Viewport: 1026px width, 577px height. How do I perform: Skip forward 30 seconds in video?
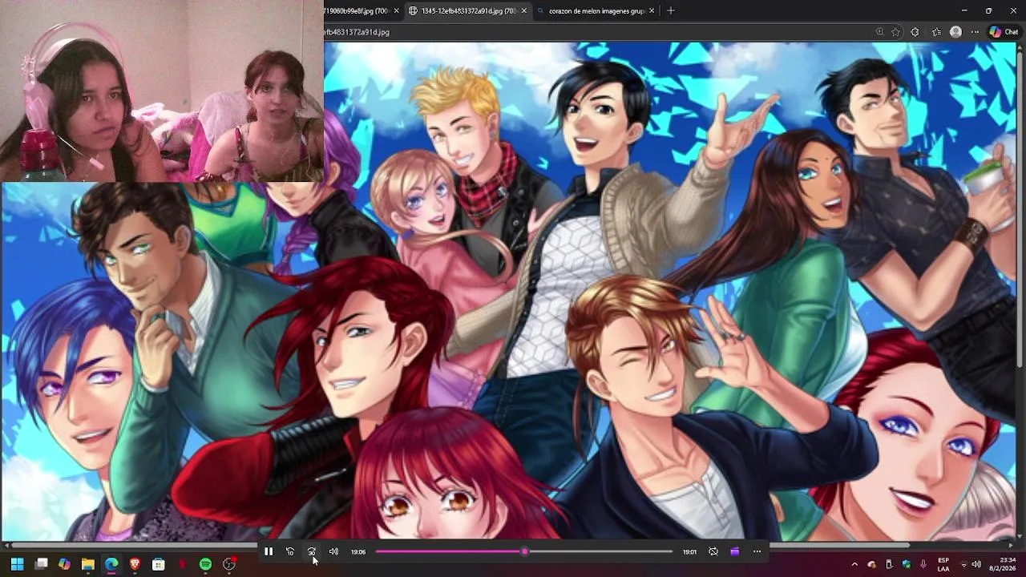click(x=312, y=551)
